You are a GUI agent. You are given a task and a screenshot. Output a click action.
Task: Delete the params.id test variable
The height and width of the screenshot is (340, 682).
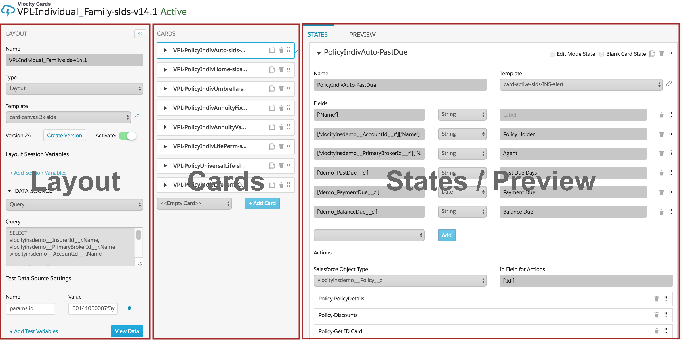(129, 308)
